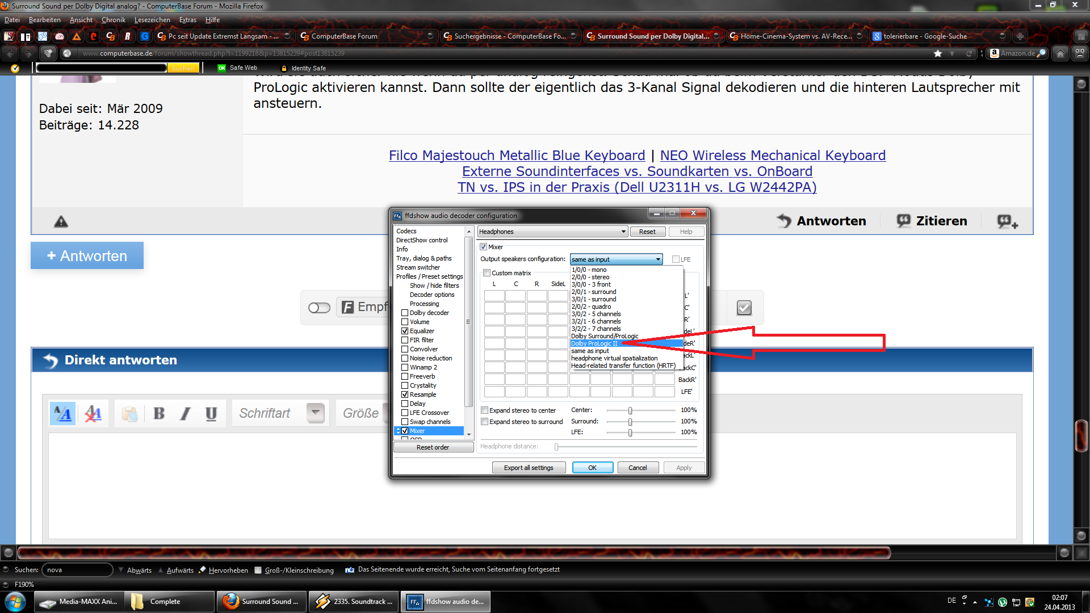The width and height of the screenshot is (1090, 613).
Task: Click the Underline formatting icon
Action: click(211, 413)
